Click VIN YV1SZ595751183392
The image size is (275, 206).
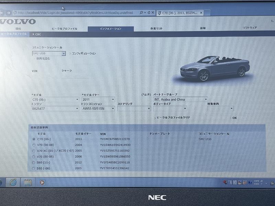(x=115, y=151)
